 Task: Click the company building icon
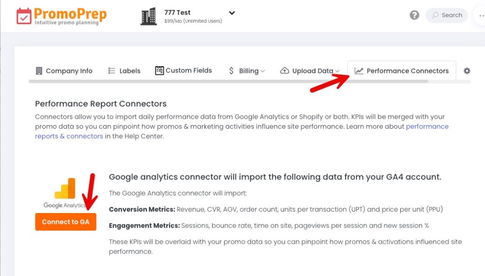pyautogui.click(x=149, y=17)
